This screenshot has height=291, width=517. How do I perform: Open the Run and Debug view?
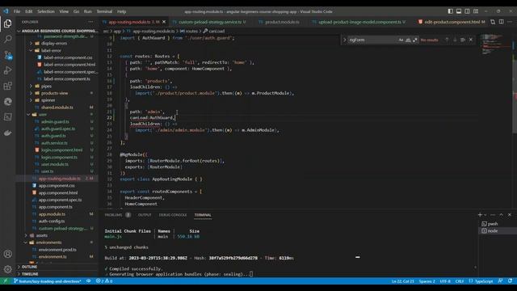pos(7,70)
